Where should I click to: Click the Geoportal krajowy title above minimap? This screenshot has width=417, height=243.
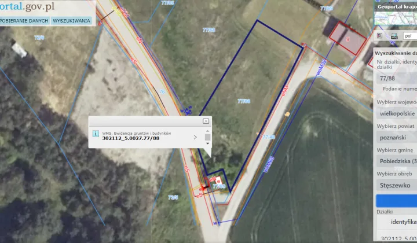(x=397, y=7)
